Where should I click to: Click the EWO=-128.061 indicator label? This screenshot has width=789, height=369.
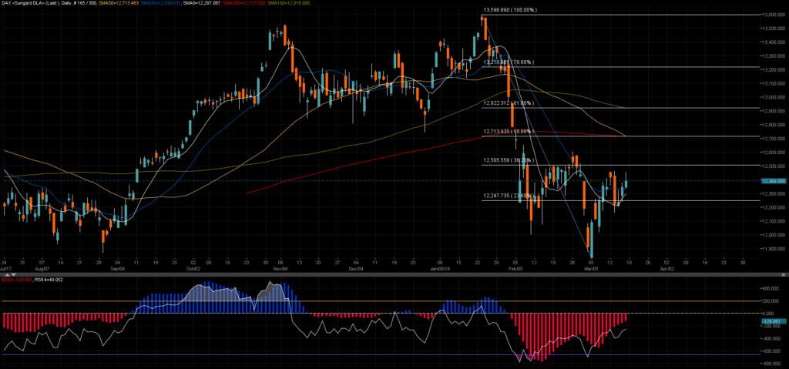(x=15, y=278)
